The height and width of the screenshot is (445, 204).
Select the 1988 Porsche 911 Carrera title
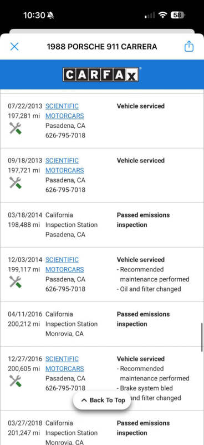click(x=102, y=47)
